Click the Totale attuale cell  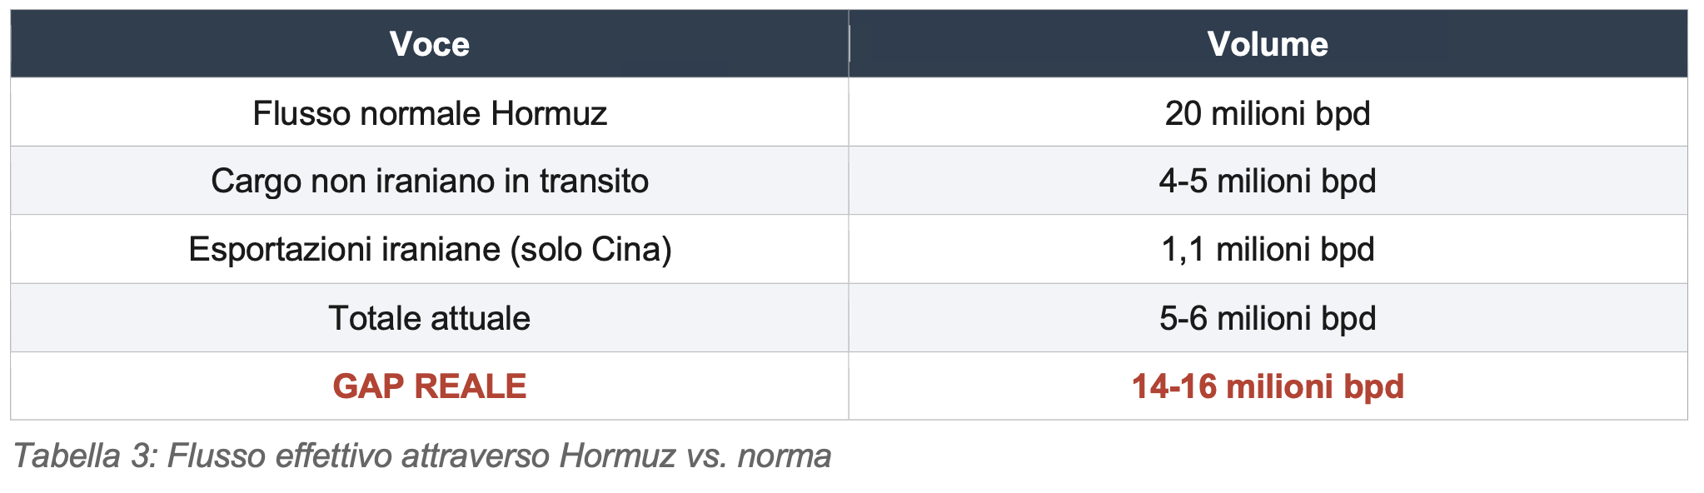(x=429, y=318)
